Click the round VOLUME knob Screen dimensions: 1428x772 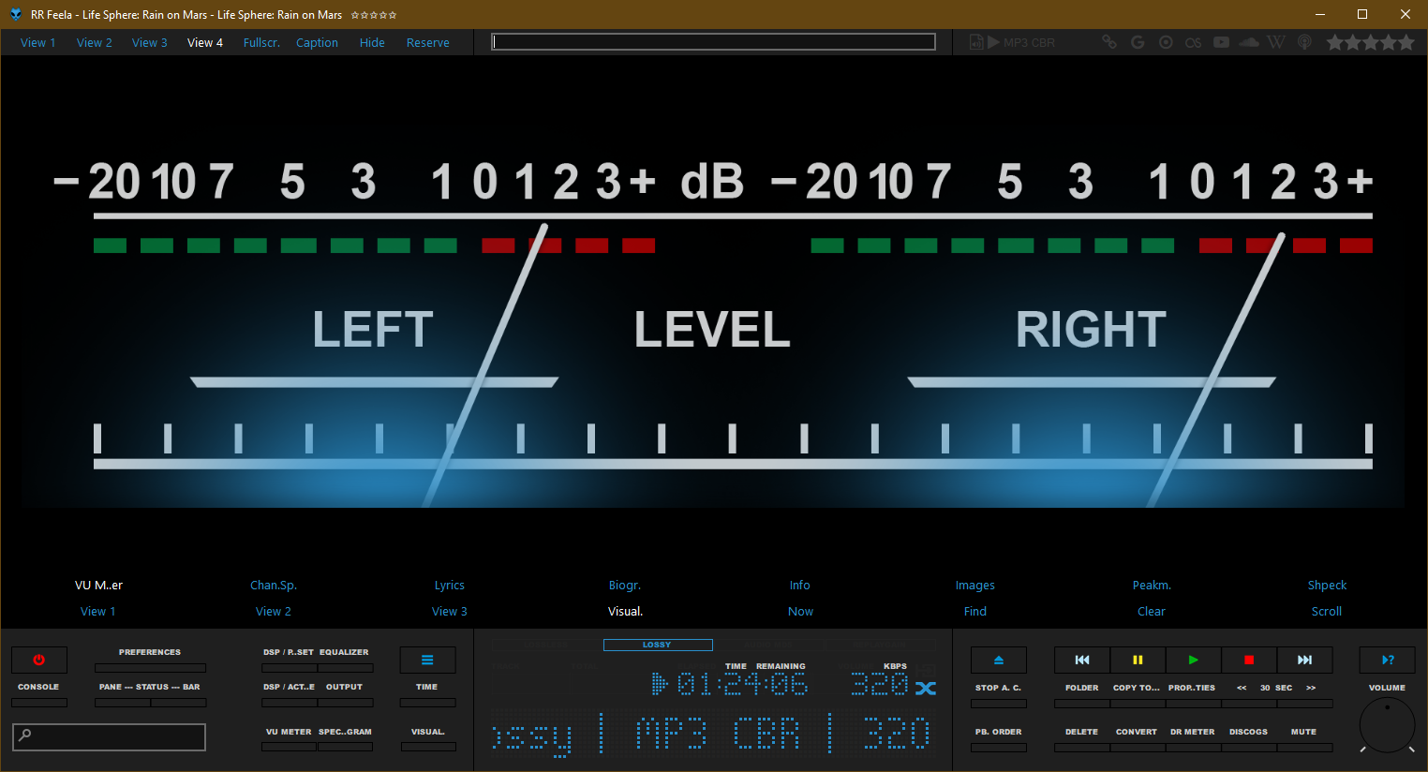1387,723
